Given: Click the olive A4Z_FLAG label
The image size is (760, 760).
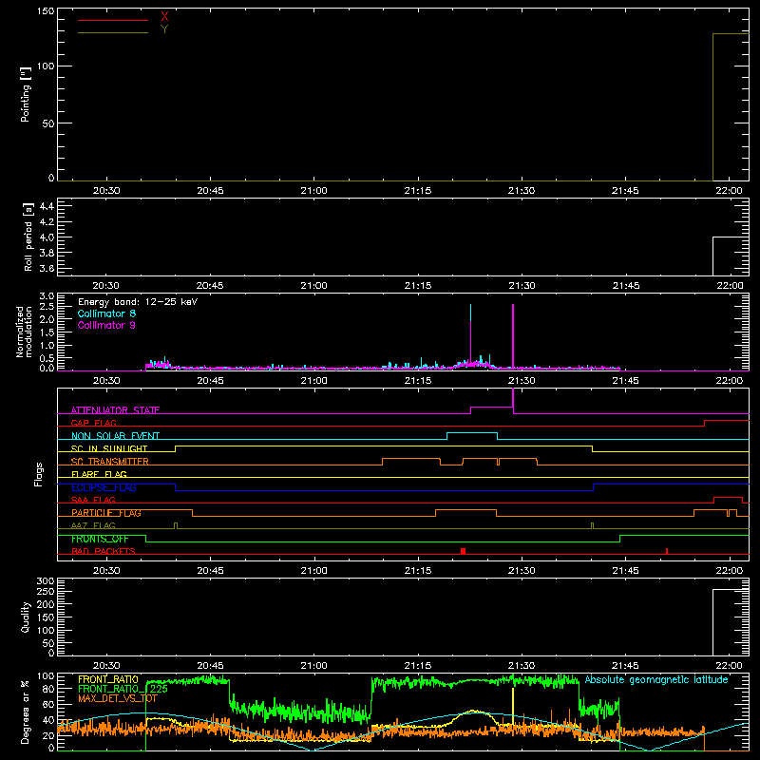Looking at the screenshot, I should (93, 525).
